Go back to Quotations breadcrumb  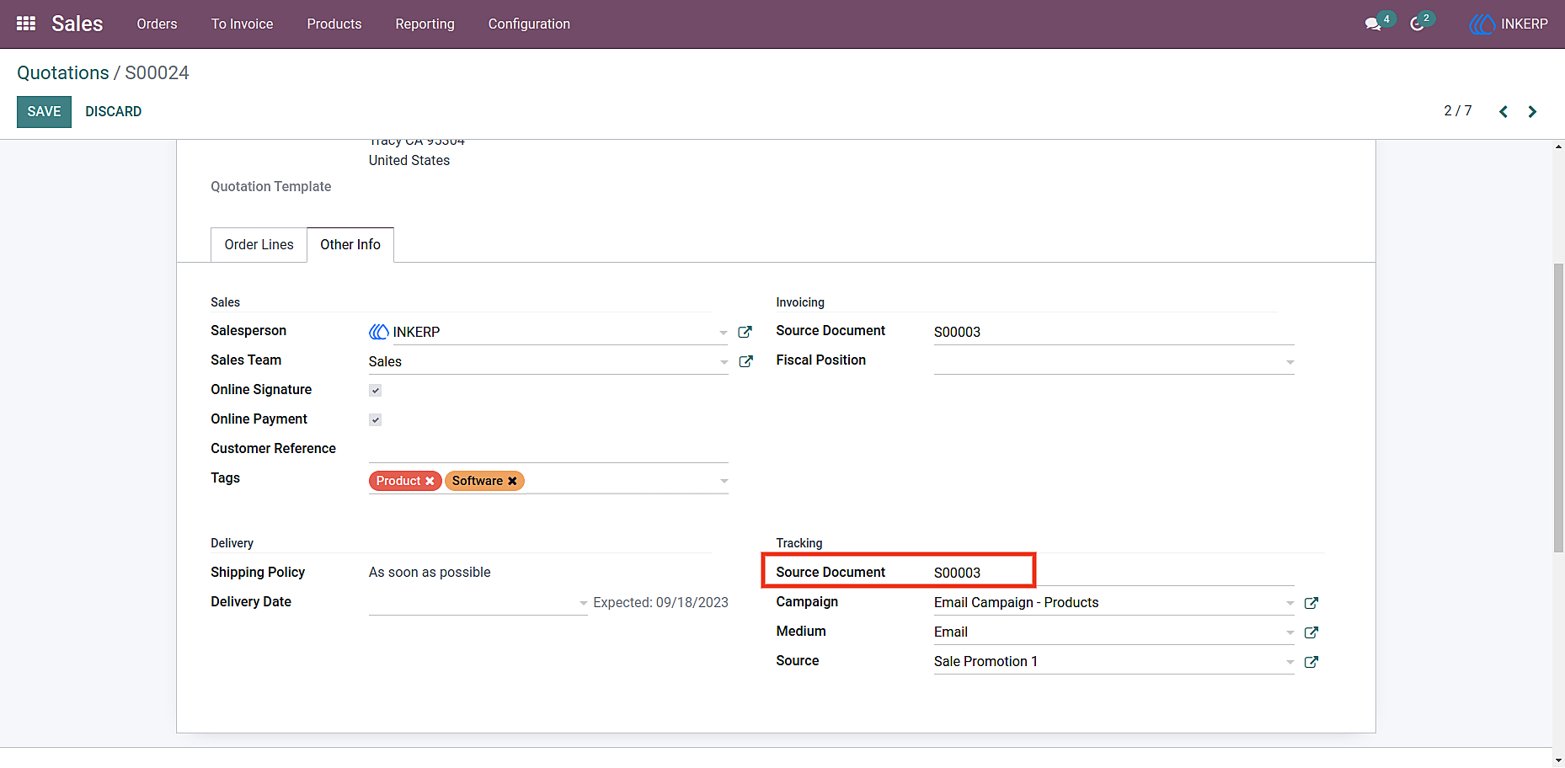[x=63, y=72]
